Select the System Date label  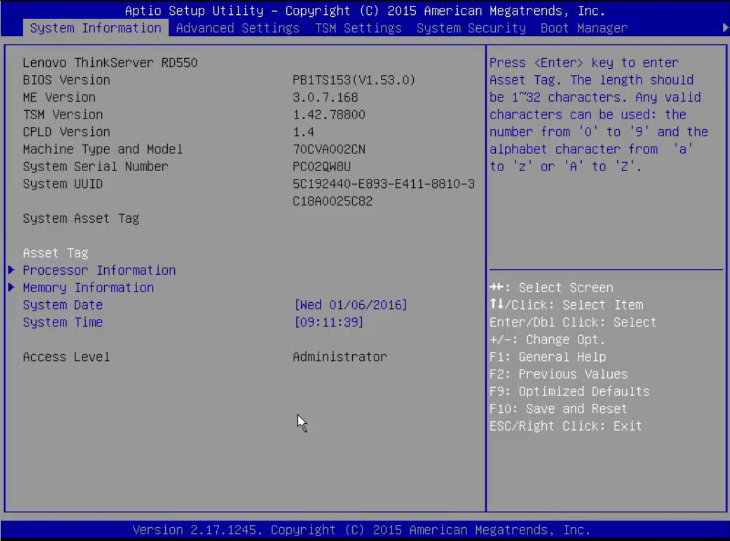click(x=63, y=305)
